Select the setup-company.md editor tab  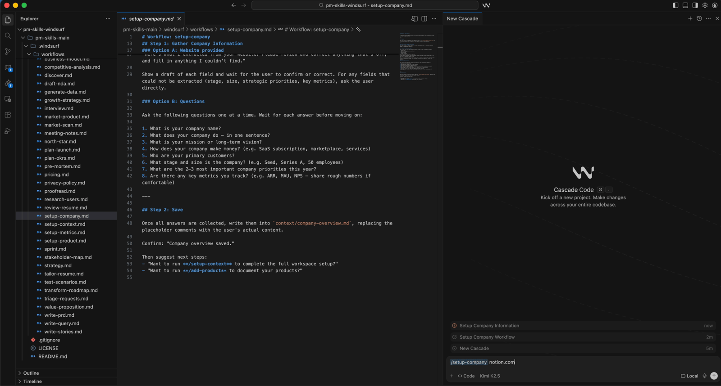pos(151,18)
